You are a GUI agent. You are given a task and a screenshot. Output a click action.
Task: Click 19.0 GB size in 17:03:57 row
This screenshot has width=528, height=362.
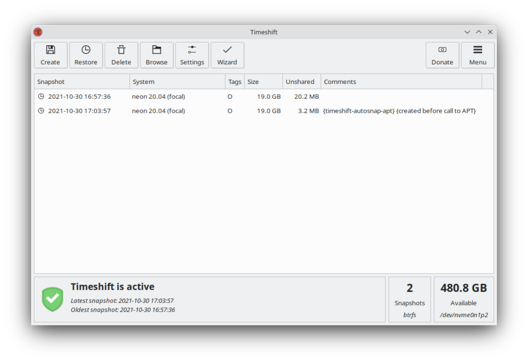269,111
